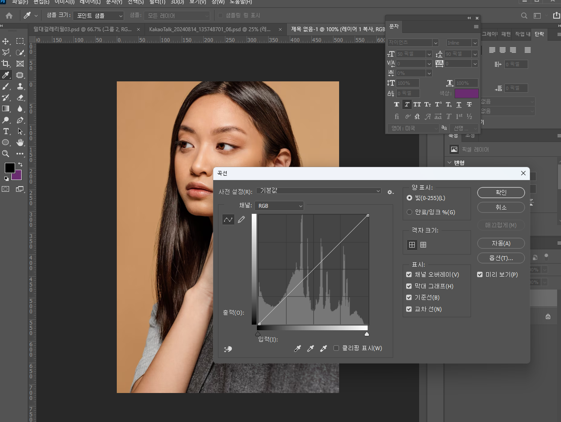
Task: Click the purple text color swatch
Action: 466,93
